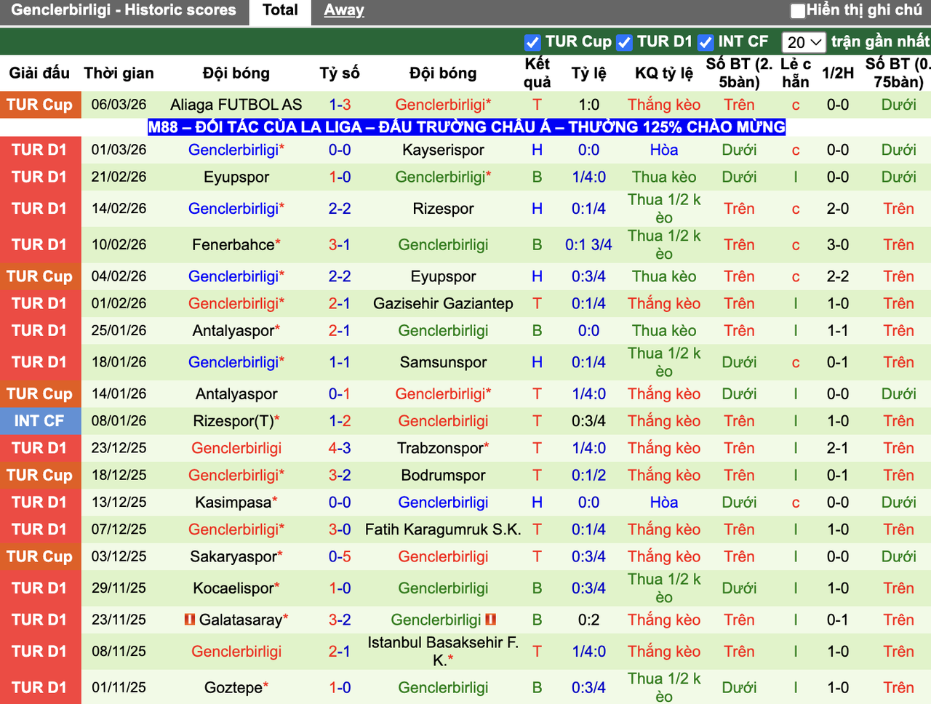Viewport: 931px width, 704px height.
Task: Enable the Hiển thị ghi chú checkbox
Action: pos(798,10)
